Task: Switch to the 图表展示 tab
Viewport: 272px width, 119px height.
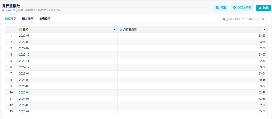Action: 28,19
